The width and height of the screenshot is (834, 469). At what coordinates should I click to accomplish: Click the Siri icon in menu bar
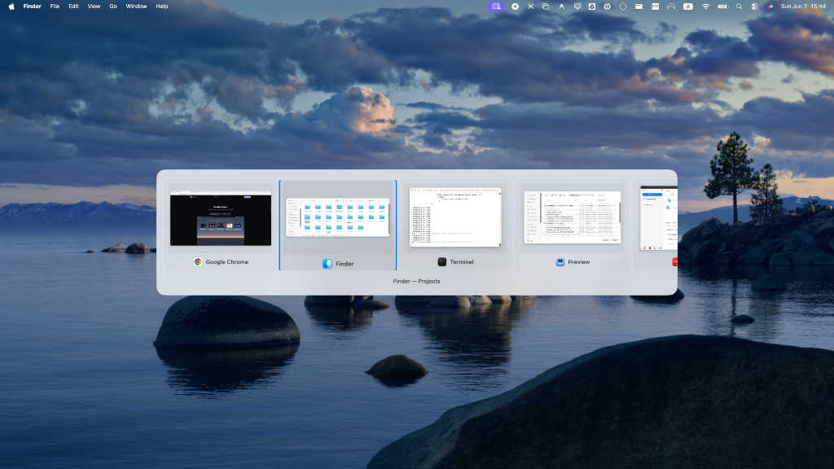point(770,7)
